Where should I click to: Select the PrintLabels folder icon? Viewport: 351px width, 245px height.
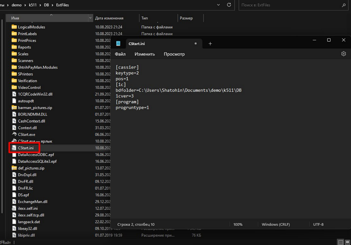14,34
